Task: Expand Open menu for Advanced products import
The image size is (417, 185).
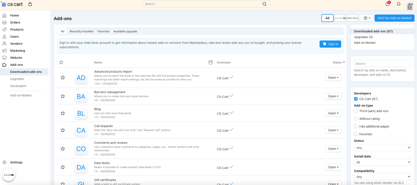Action: click(x=333, y=77)
